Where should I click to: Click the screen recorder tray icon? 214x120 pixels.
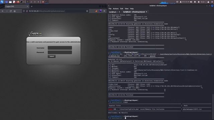tap(177, 2)
